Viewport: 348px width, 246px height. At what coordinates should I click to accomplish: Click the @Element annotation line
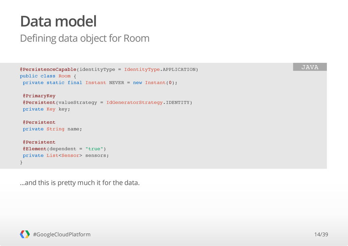tap(64, 149)
